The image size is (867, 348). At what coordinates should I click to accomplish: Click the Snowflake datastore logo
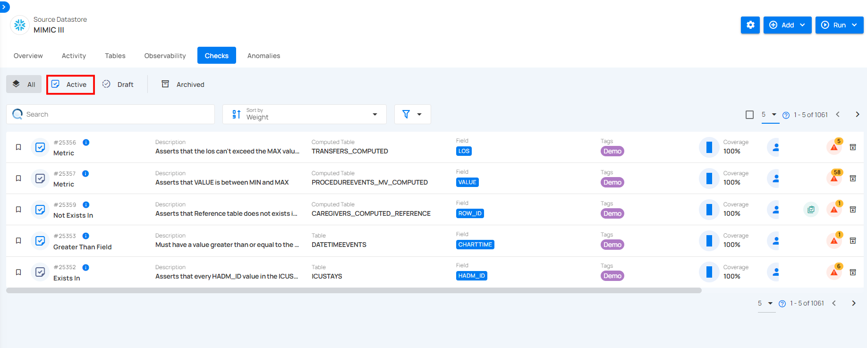[20, 25]
